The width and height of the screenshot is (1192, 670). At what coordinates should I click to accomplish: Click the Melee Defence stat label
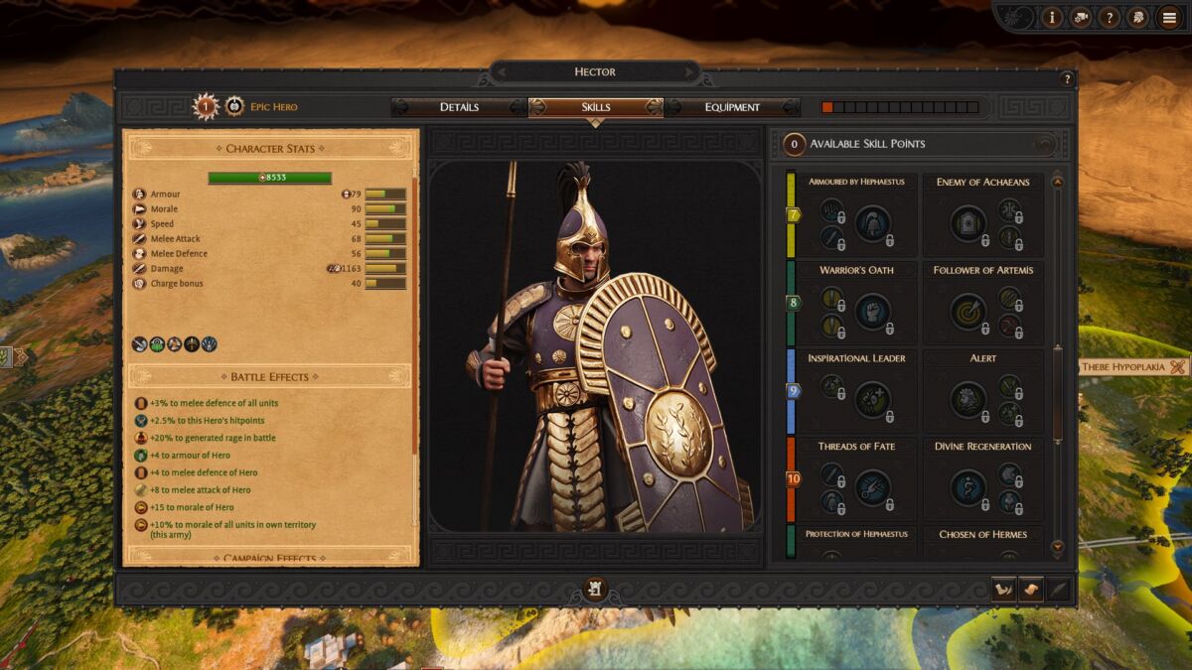click(x=179, y=254)
